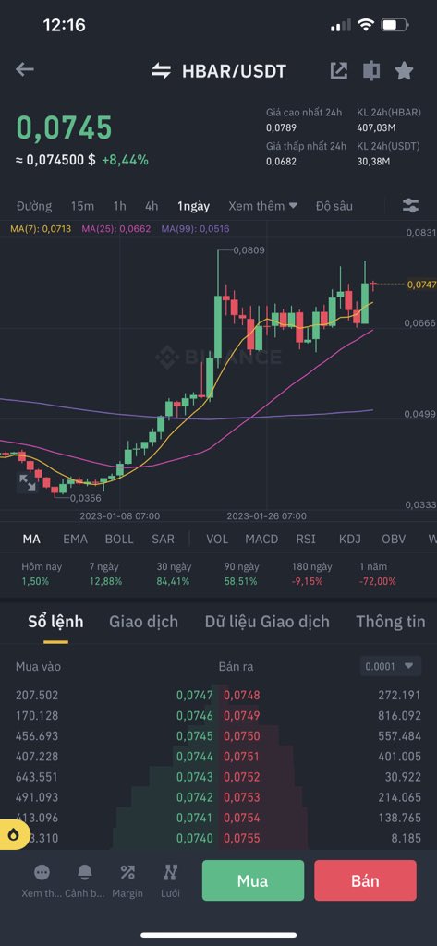Select ask price 0,0750
Viewport: 437px width, 946px height.
(x=242, y=736)
